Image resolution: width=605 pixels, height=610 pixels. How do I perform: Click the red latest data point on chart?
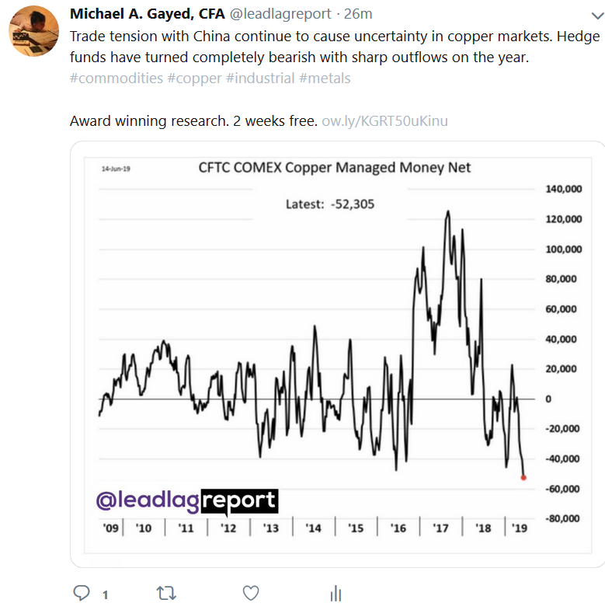click(523, 478)
